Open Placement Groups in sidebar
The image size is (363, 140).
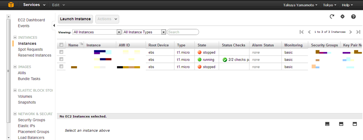coord(34,132)
